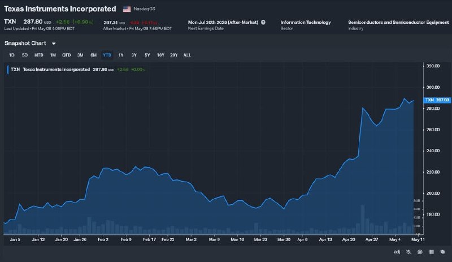The height and width of the screenshot is (262, 452).
Task: Click the help icon beside earnings date
Action: (263, 22)
